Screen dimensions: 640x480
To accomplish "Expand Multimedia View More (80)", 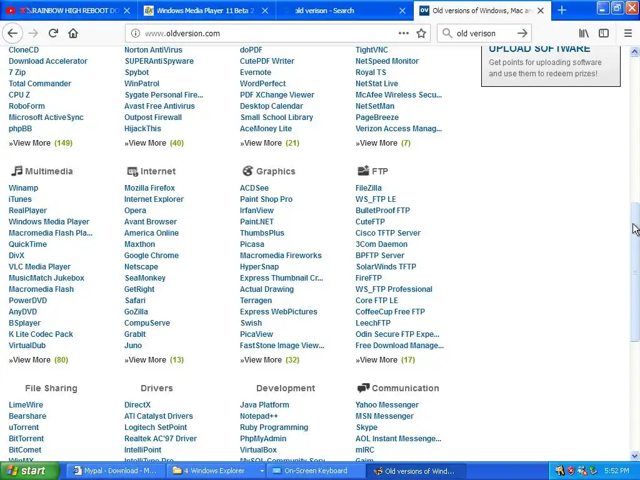I will pos(38,359).
